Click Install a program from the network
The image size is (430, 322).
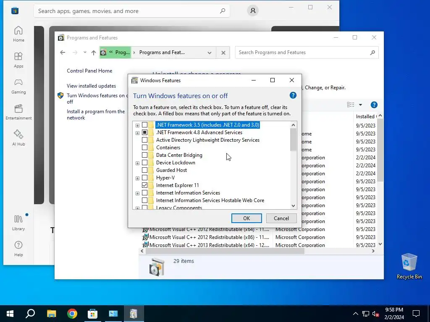pyautogui.click(x=96, y=114)
